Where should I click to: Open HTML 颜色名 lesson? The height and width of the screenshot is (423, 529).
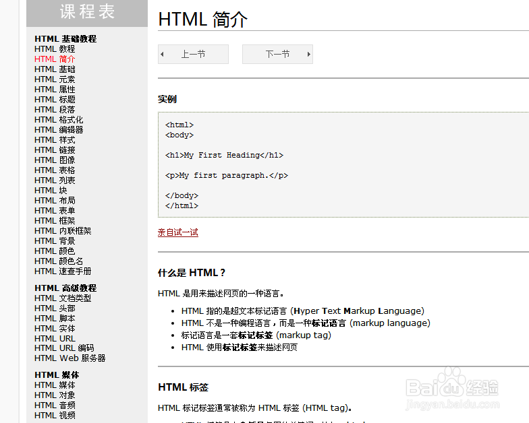click(x=59, y=261)
